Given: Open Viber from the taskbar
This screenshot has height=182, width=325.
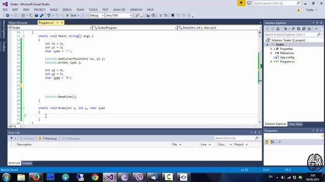Looking at the screenshot, I should coord(139,177).
